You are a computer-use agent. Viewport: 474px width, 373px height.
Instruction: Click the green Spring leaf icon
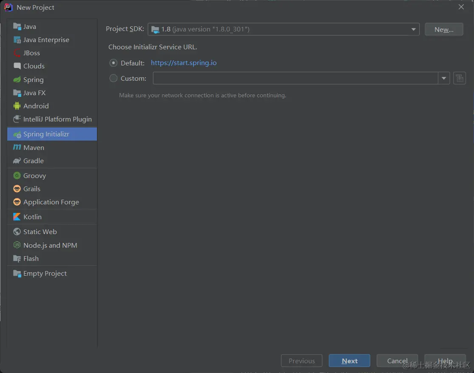[x=17, y=80]
